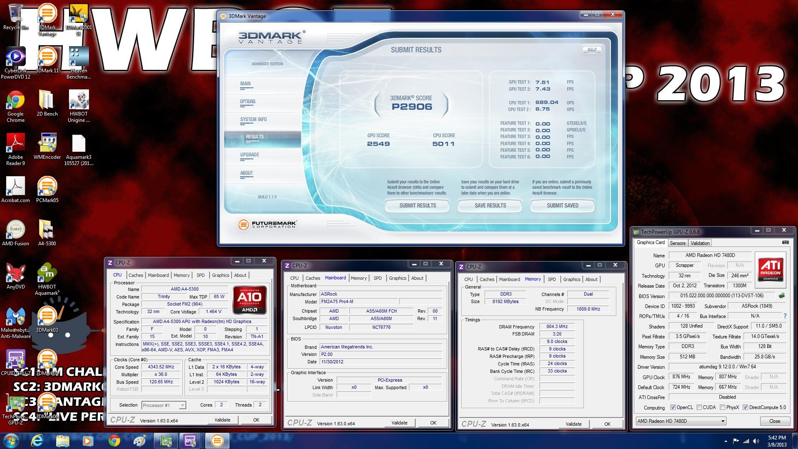Click SUBMIT RESULTS button

pyautogui.click(x=417, y=205)
